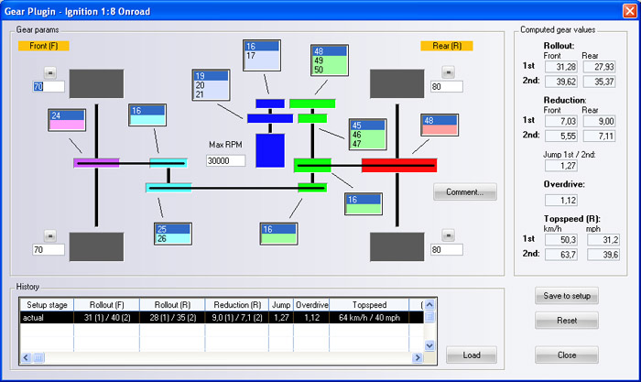Select 16 in the green list below the red gear
The image size is (641, 382).
coord(364,200)
